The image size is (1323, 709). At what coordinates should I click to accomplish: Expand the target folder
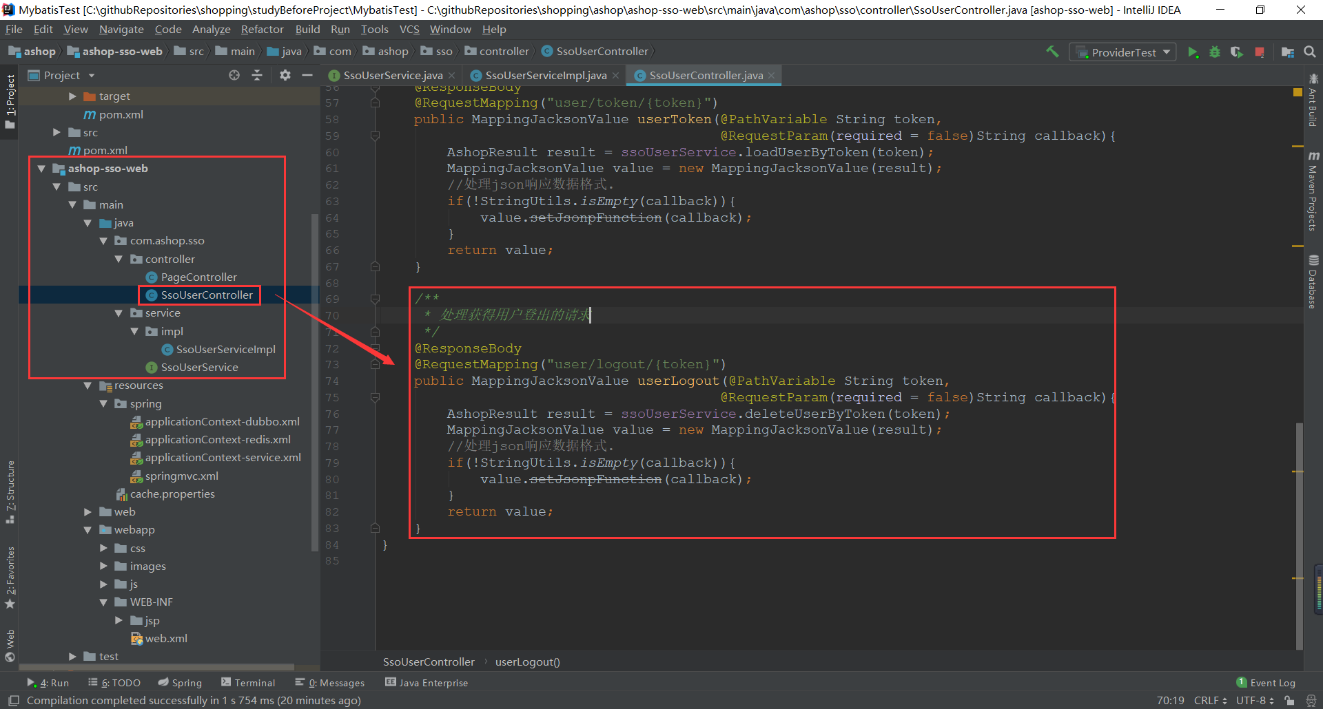click(72, 96)
